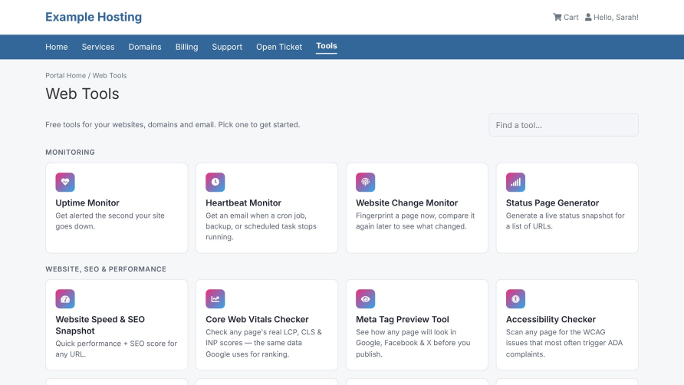Click text 'Get alerted the second your site goes down.'
684x385 pixels.
(x=110, y=221)
